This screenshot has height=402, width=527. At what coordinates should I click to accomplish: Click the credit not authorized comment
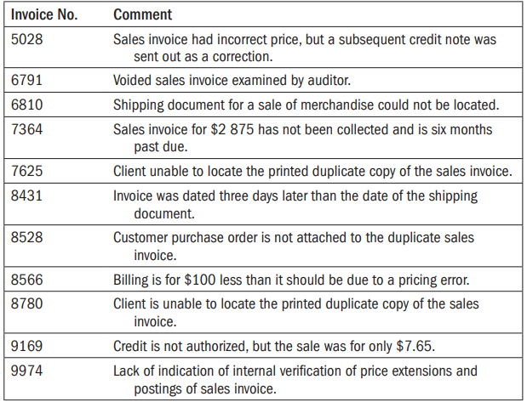[276, 345]
